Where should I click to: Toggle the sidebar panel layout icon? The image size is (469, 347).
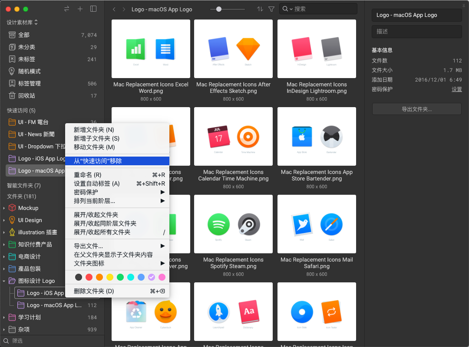(93, 9)
